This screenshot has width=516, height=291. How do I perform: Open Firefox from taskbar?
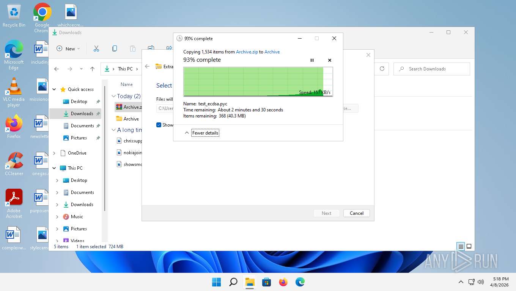(x=283, y=282)
